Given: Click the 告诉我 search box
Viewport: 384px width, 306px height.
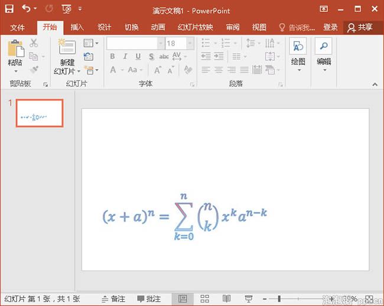Looking at the screenshot, I should pyautogui.click(x=297, y=27).
